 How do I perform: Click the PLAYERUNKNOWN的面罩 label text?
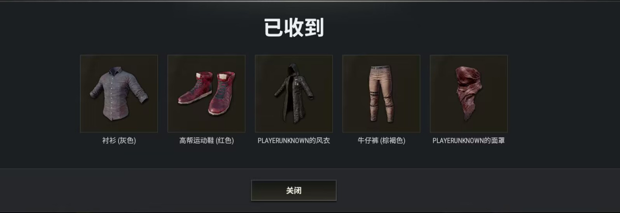click(x=468, y=141)
